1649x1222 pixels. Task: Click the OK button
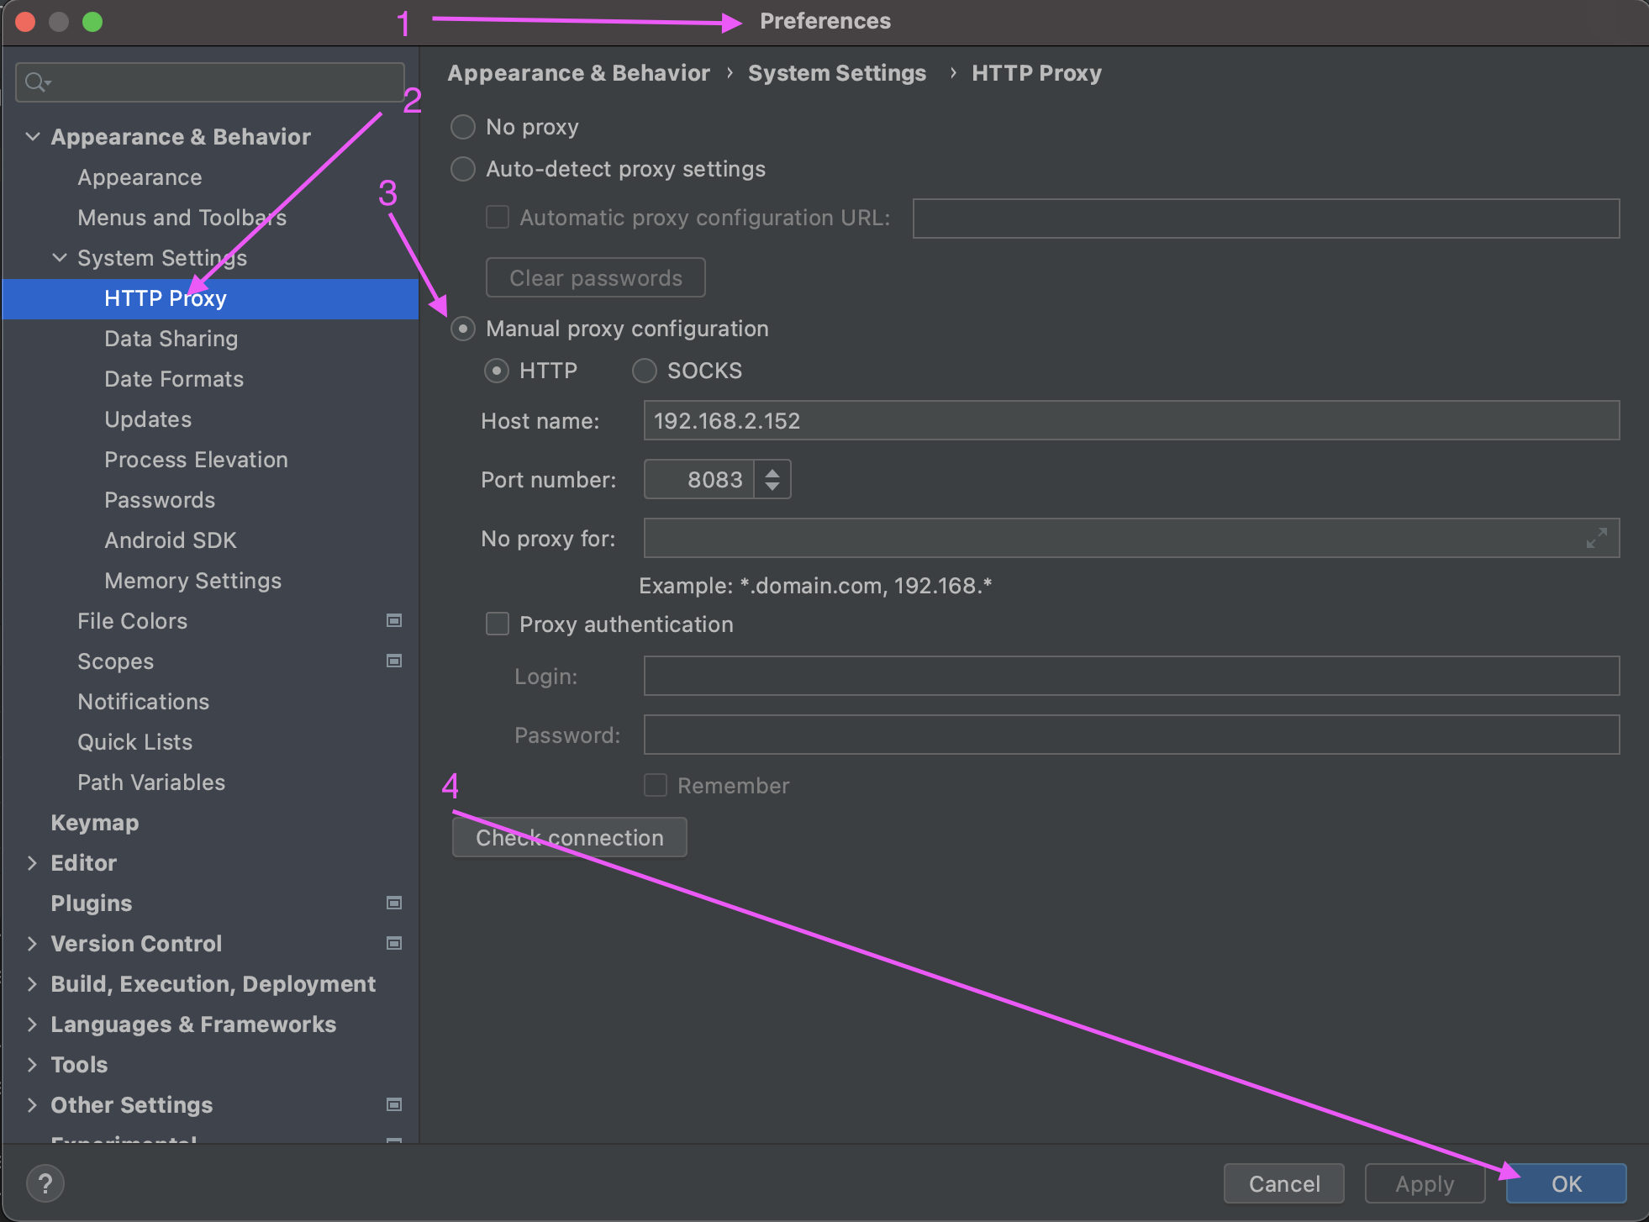(1565, 1183)
